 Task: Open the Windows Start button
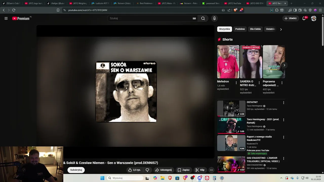tap(102, 178)
